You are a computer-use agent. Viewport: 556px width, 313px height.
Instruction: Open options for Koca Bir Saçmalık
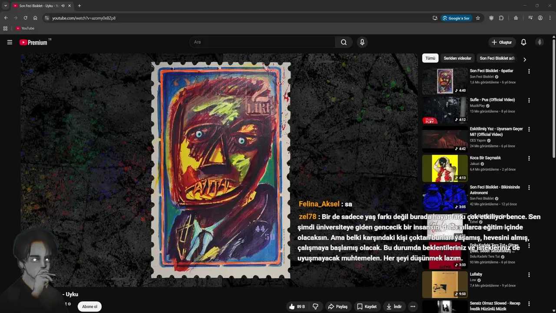[x=529, y=159]
